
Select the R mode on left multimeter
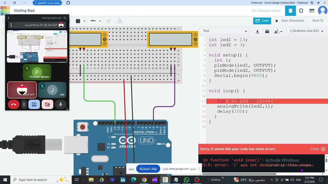click(105, 44)
